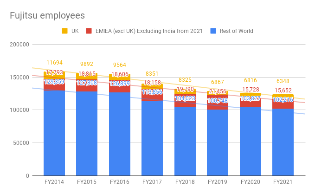Select the 'UK' legend label
The height and width of the screenshot is (195, 315).
tap(75, 31)
